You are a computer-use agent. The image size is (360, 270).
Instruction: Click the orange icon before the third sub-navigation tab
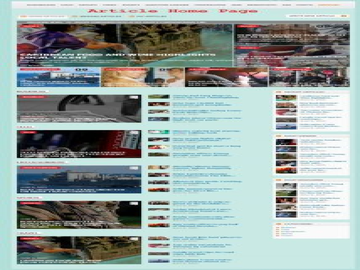click(131, 17)
